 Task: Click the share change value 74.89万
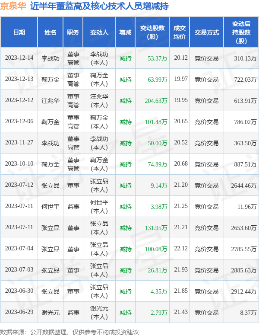coord(157,164)
